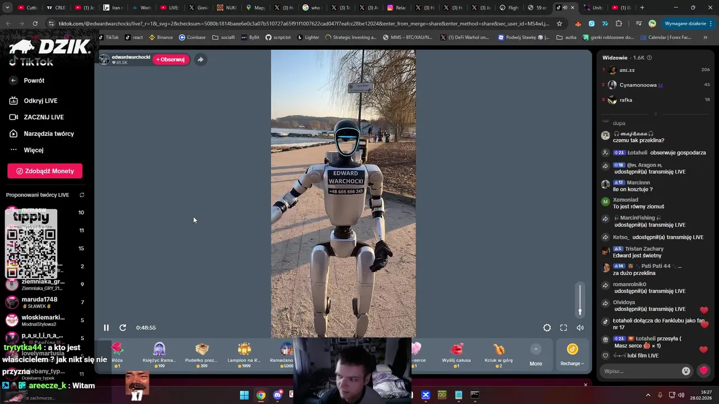
Task: Open the autka bookmarks folder
Action: [x=566, y=38]
